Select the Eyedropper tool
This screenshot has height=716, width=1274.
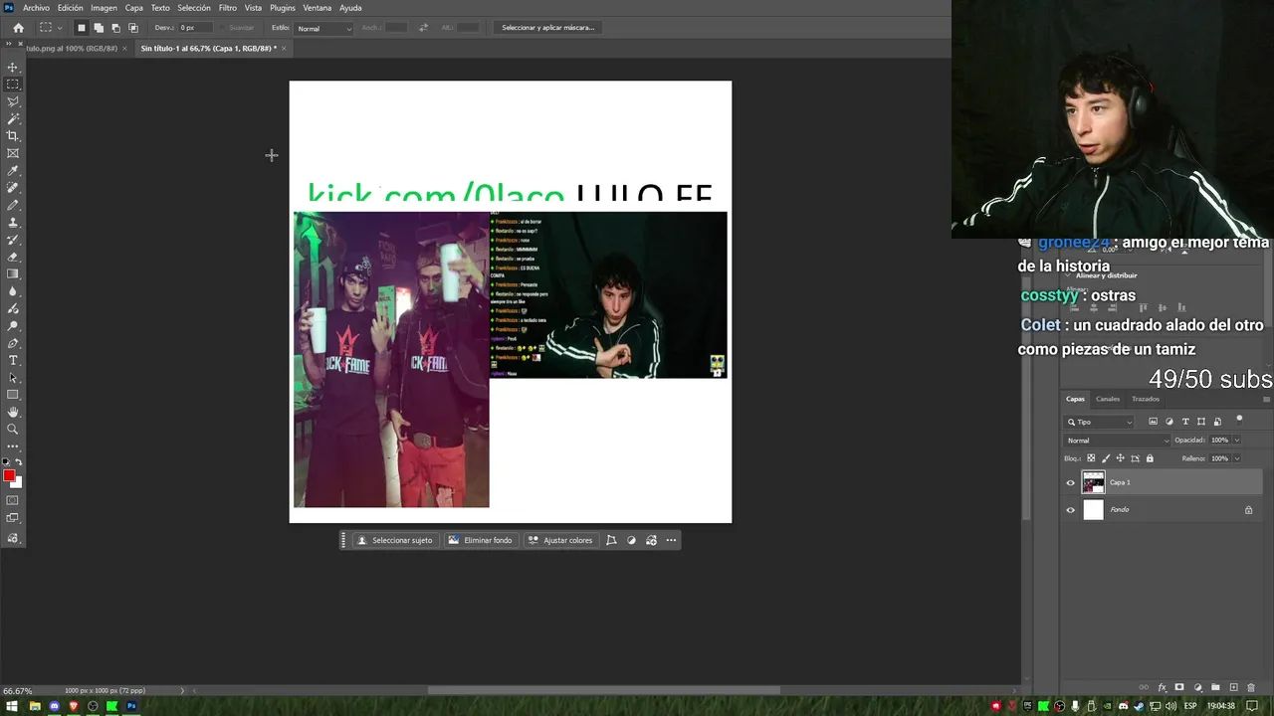[13, 171]
